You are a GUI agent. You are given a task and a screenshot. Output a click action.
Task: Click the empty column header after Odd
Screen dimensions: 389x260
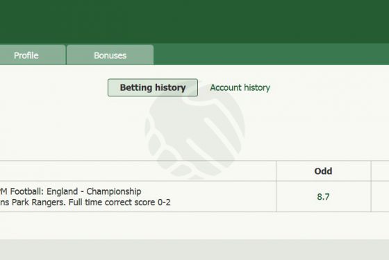click(380, 171)
